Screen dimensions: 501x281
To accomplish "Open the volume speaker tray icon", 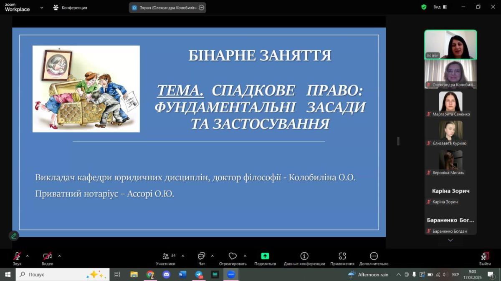I will [445, 274].
